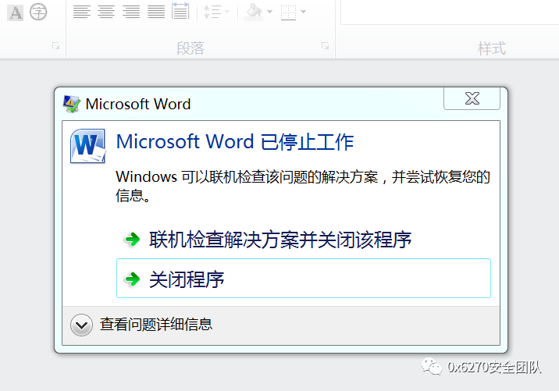Viewport: 559px width, 391px height.
Task: Click 关闭程序 to close the program
Action: point(304,279)
